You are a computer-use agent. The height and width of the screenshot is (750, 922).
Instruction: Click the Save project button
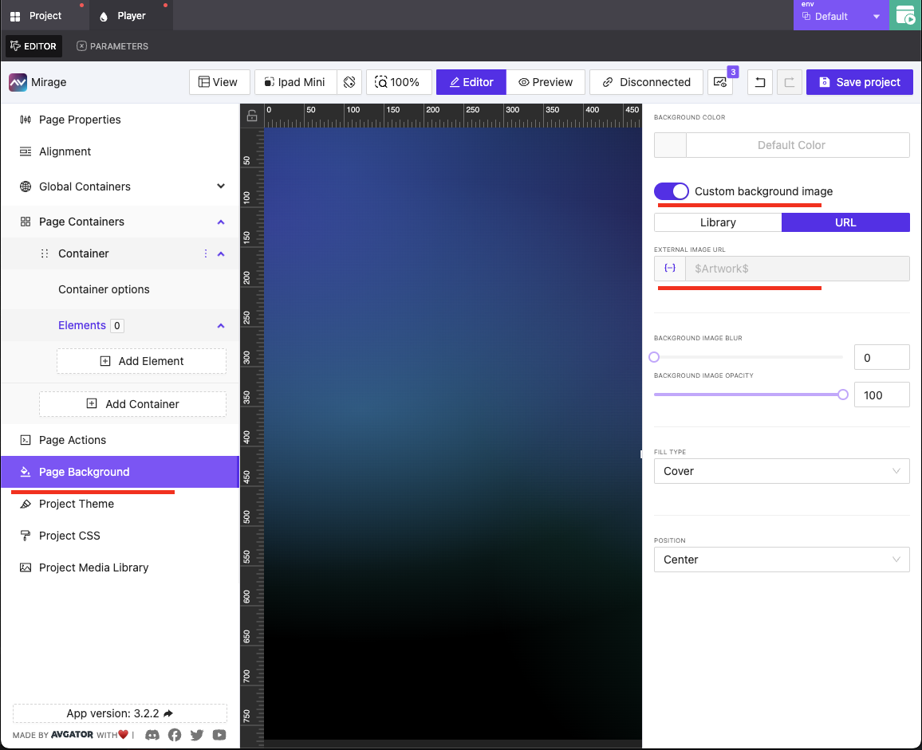860,82
